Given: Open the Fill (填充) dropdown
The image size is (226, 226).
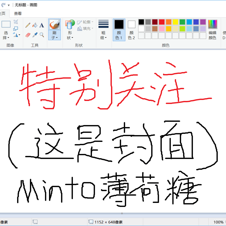Looking at the screenshot, I should click(92, 28).
